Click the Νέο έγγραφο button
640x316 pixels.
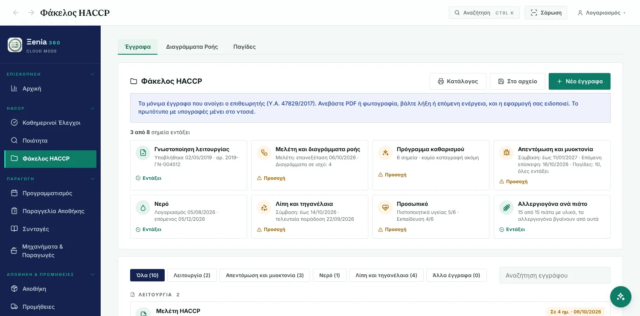(579, 81)
